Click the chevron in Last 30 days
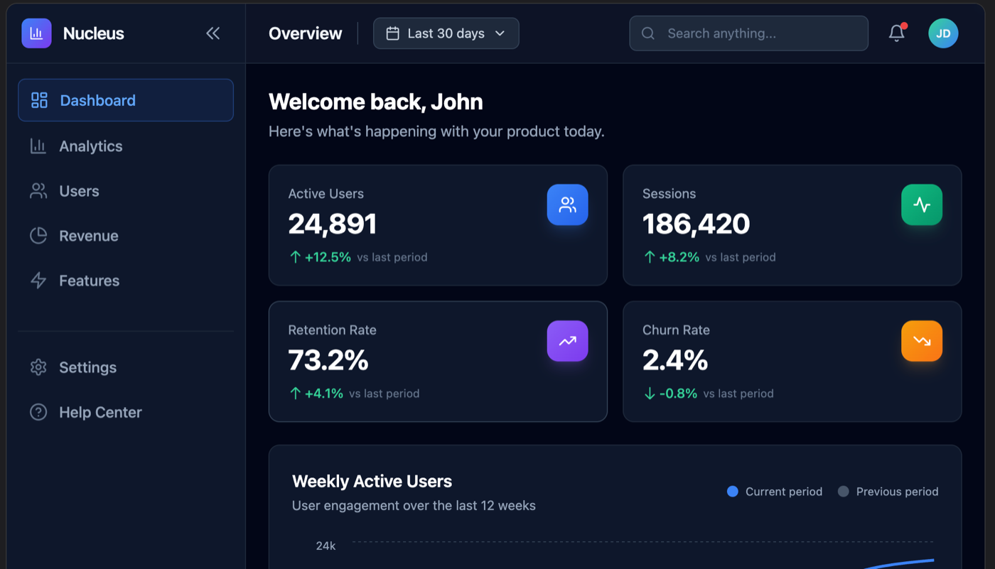The height and width of the screenshot is (569, 995). pyautogui.click(x=500, y=33)
